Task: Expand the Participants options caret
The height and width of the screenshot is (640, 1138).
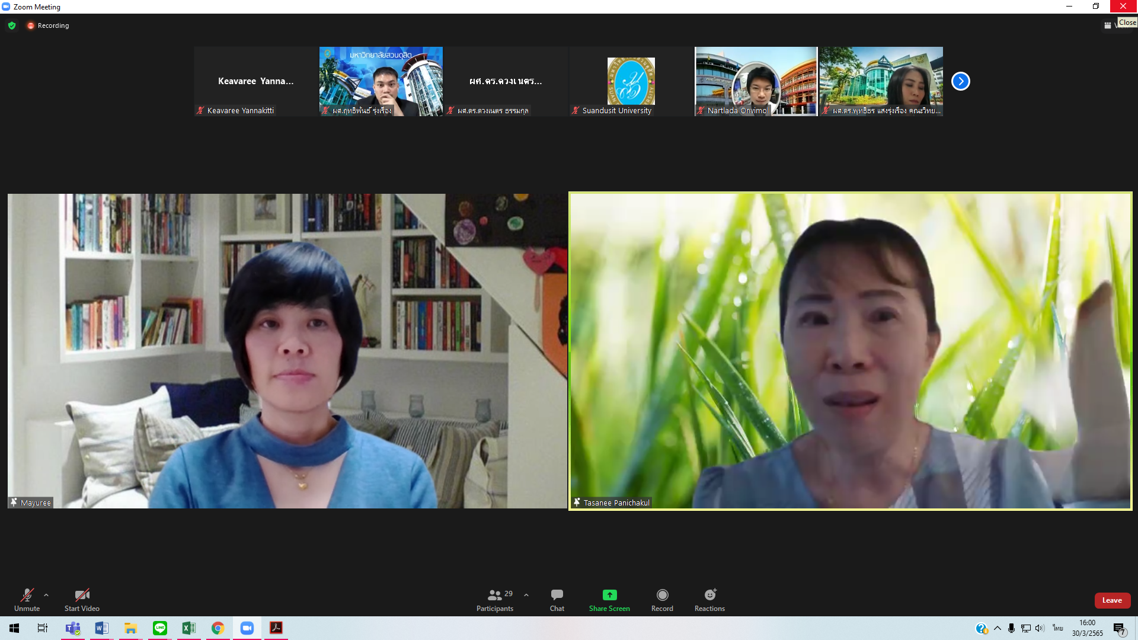Action: pos(526,595)
